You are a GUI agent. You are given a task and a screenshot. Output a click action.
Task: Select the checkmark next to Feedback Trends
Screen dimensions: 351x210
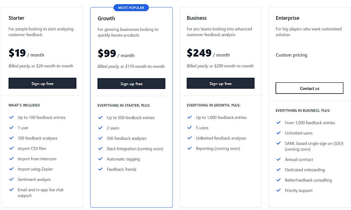pyautogui.click(x=100, y=169)
